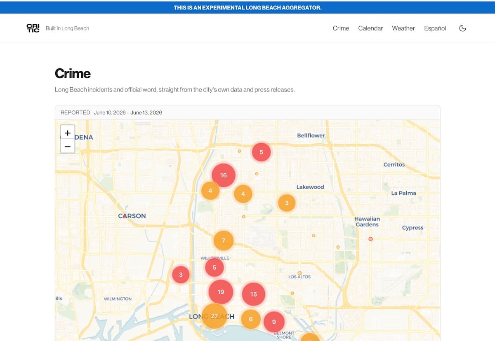The width and height of the screenshot is (495, 341).
Task: Select red incident dot near Hawaiian Gardens
Action: click(370, 239)
